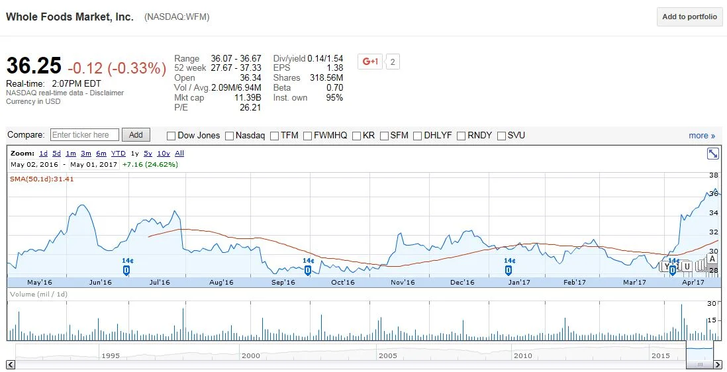Edit the start date May 02, 2016
The image size is (727, 372).
pyautogui.click(x=35, y=164)
